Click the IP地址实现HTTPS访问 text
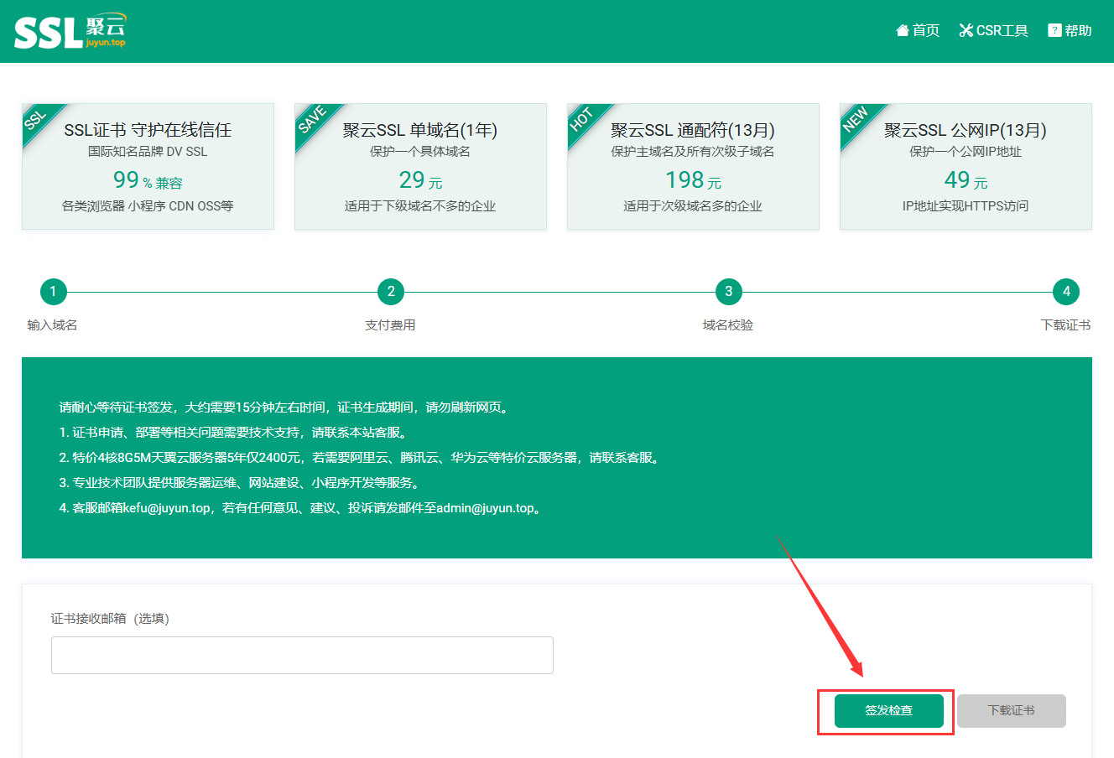 coord(966,206)
